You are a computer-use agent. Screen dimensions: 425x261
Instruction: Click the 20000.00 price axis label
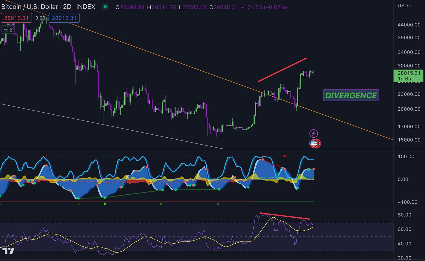[x=409, y=109]
